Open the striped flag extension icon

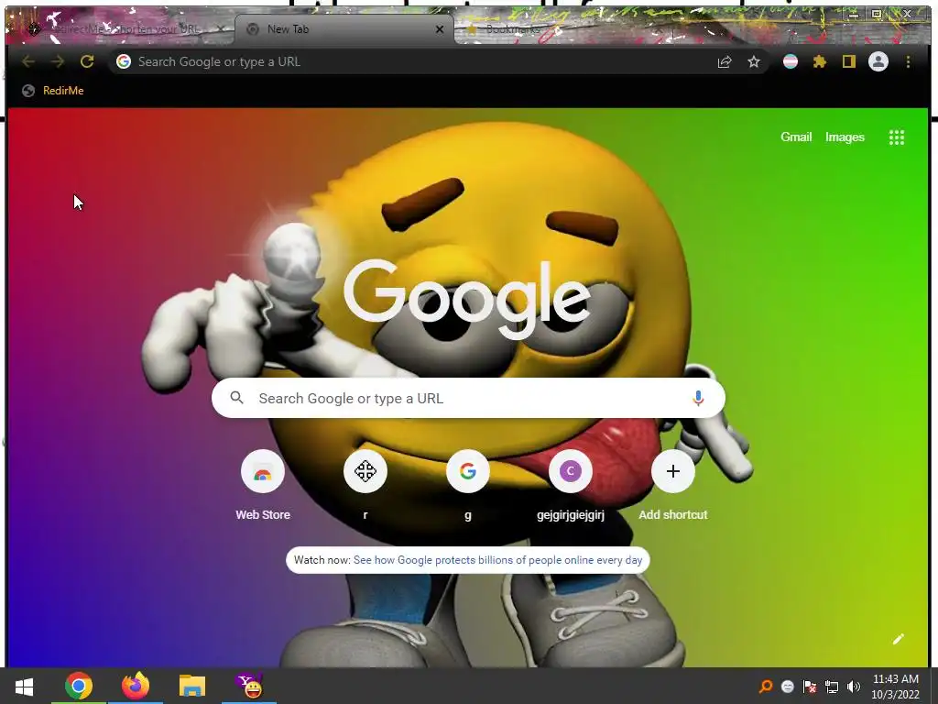(791, 61)
